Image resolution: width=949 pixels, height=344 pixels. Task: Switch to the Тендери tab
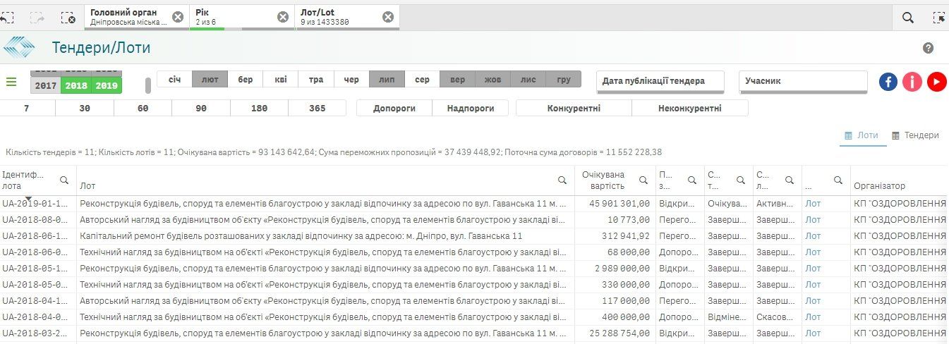(x=915, y=135)
